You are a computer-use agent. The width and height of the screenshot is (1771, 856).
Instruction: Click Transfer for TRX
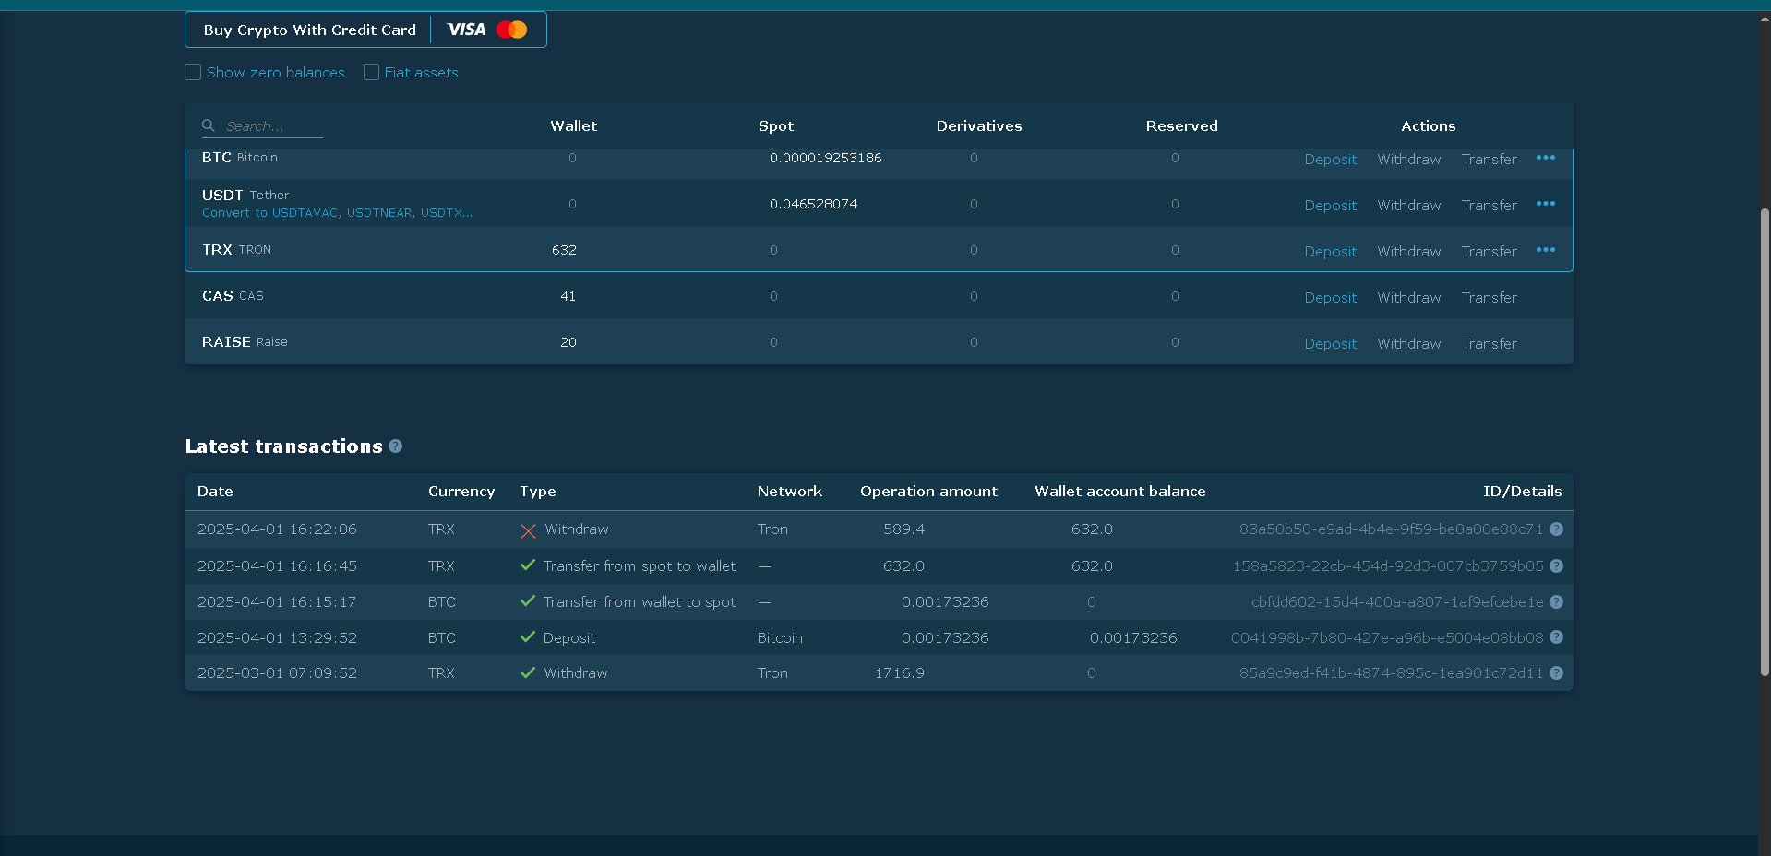tap(1489, 252)
